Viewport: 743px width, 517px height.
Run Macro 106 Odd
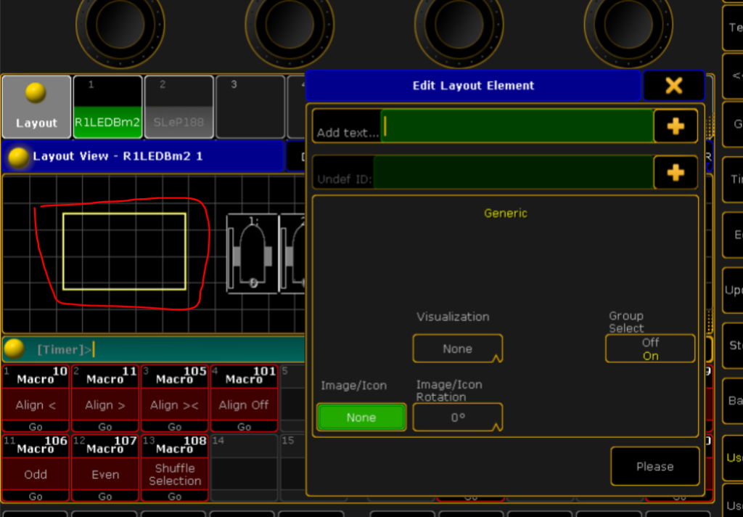pyautogui.click(x=36, y=468)
